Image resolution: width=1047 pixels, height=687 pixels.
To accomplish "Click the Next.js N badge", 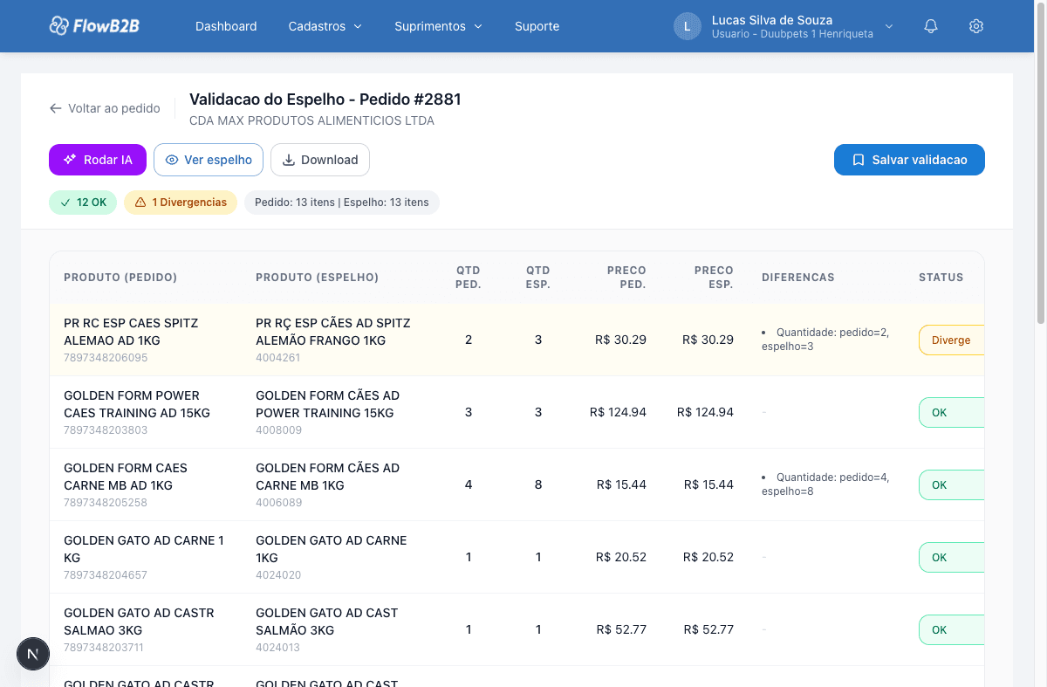I will [33, 653].
